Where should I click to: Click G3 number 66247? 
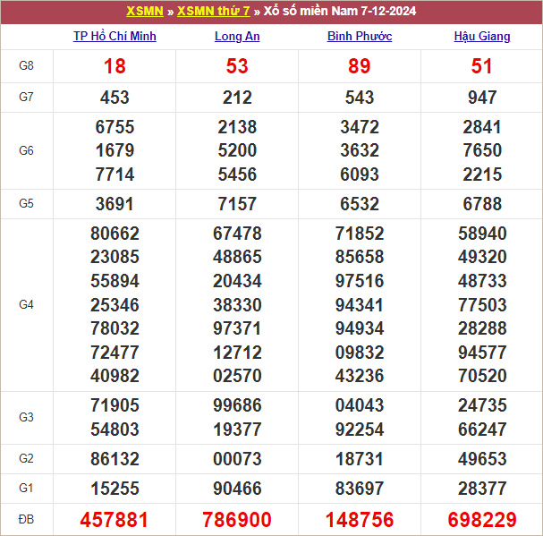click(x=482, y=430)
